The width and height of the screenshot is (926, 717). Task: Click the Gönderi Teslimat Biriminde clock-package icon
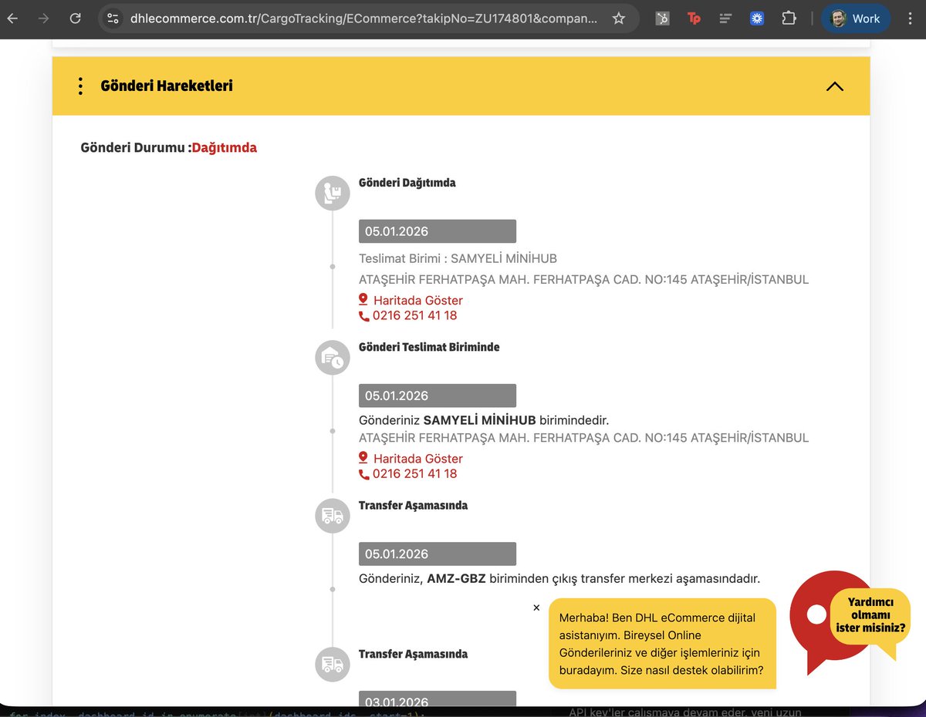[x=332, y=358]
